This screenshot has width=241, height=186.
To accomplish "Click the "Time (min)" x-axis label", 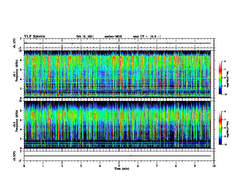I will (122, 169).
